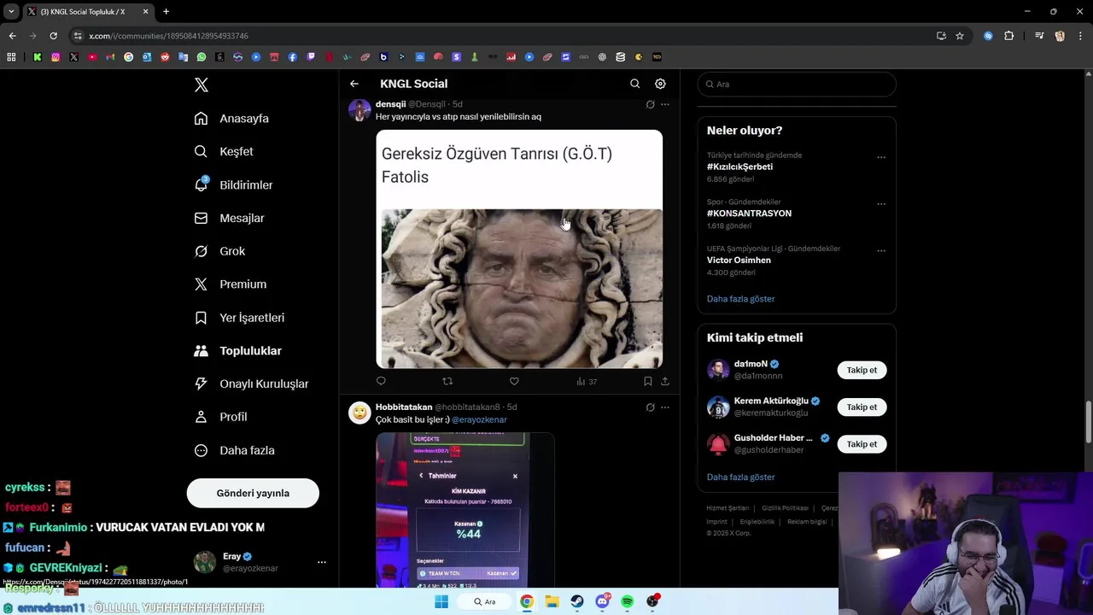Viewport: 1093px width, 615px height.
Task: Click Daha fazla göster under suggestions
Action: pyautogui.click(x=740, y=477)
